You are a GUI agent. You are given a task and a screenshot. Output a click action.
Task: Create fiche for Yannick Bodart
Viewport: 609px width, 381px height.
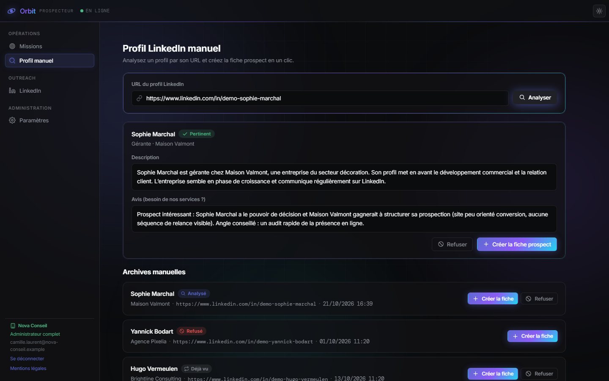point(532,336)
